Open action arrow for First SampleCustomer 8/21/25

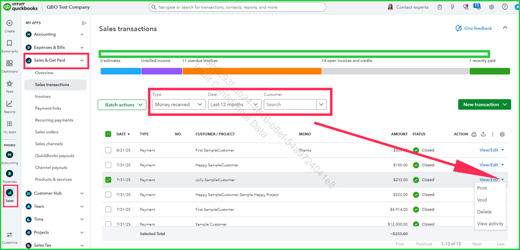502,150
